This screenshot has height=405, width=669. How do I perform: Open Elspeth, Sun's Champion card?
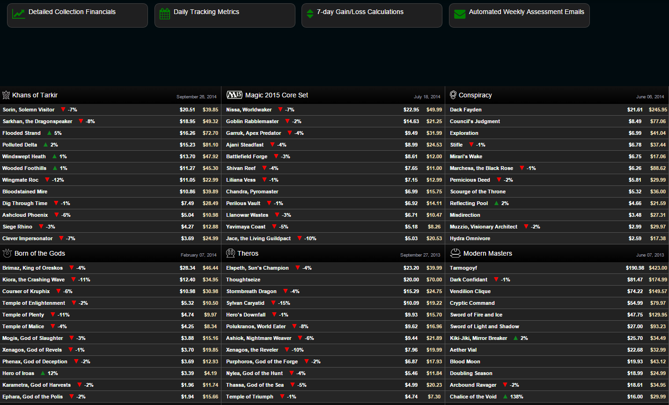pos(257,268)
